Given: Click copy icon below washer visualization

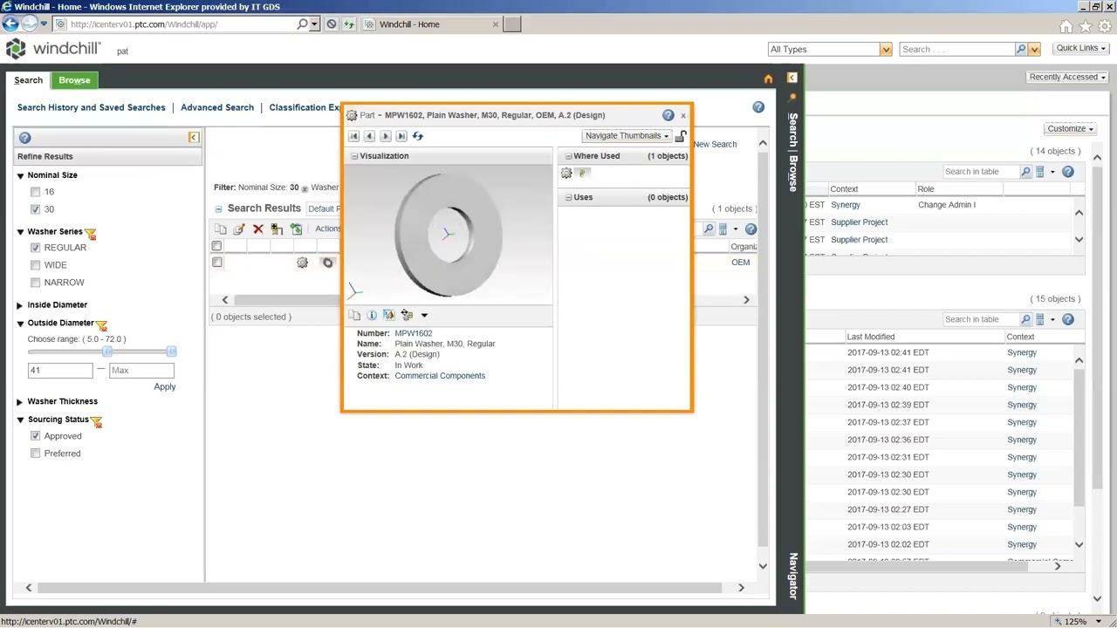Looking at the screenshot, I should pyautogui.click(x=354, y=315).
